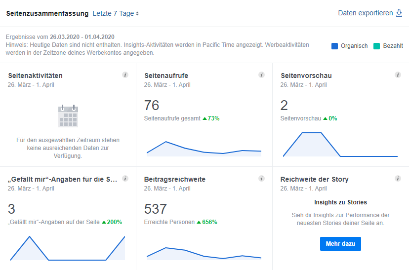Click the 537 Erreichte Personen value
This screenshot has width=409, height=270.
(x=156, y=209)
